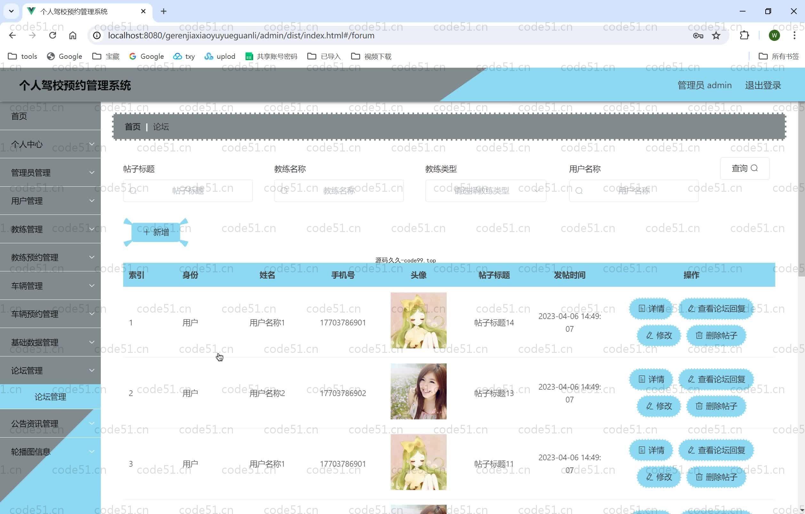Click 删除帖子 for 帖子标题14

tap(716, 335)
